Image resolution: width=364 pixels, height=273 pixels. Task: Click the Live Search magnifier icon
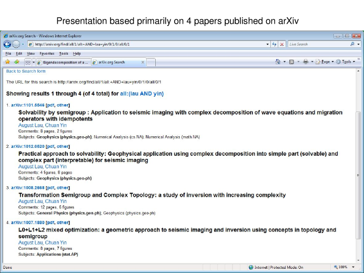[x=352, y=44]
